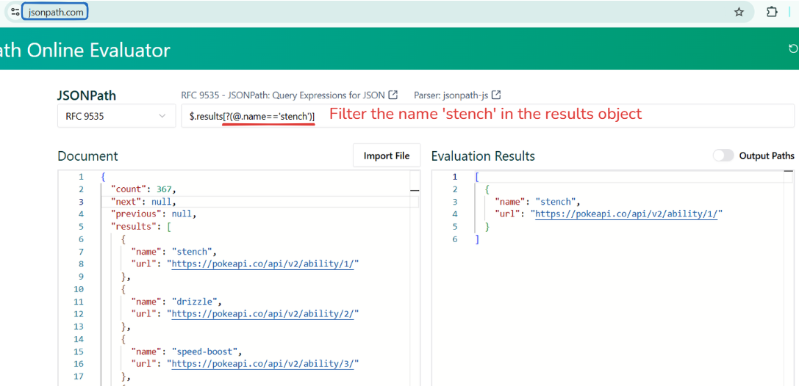Screen dimensions: 799x386
Task: Expand the RFC 9535 version dropdown
Action: (x=115, y=116)
